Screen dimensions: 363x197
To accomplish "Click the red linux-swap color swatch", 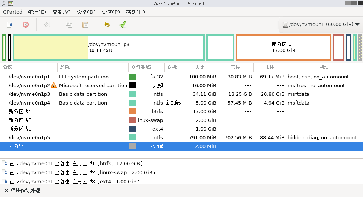I will 132,120.
